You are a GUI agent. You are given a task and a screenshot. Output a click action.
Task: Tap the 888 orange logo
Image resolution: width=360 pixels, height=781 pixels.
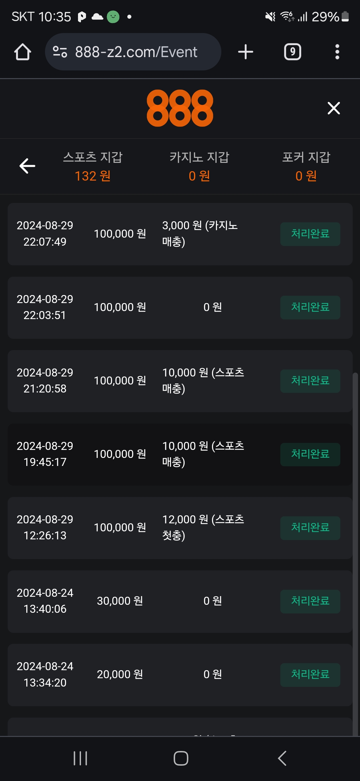pos(180,108)
